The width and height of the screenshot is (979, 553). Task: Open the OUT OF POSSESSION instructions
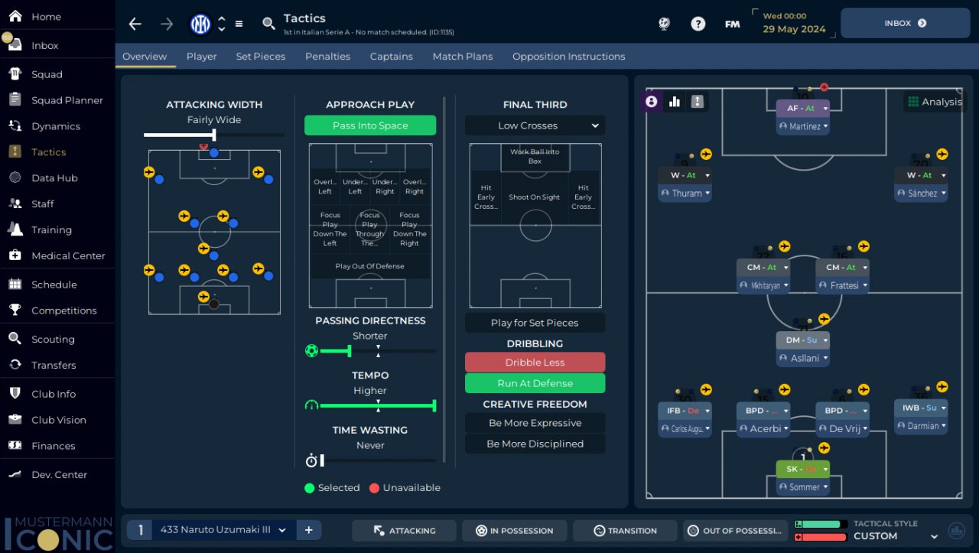[735, 530]
